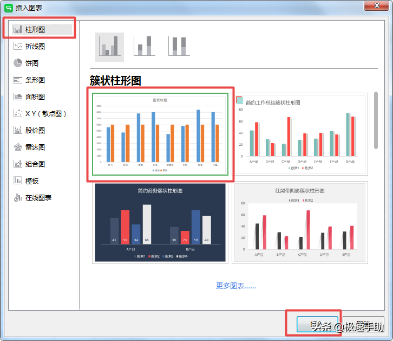This screenshot has height=341, width=393.
Task: Open the 组合图 category label
Action: [x=35, y=164]
